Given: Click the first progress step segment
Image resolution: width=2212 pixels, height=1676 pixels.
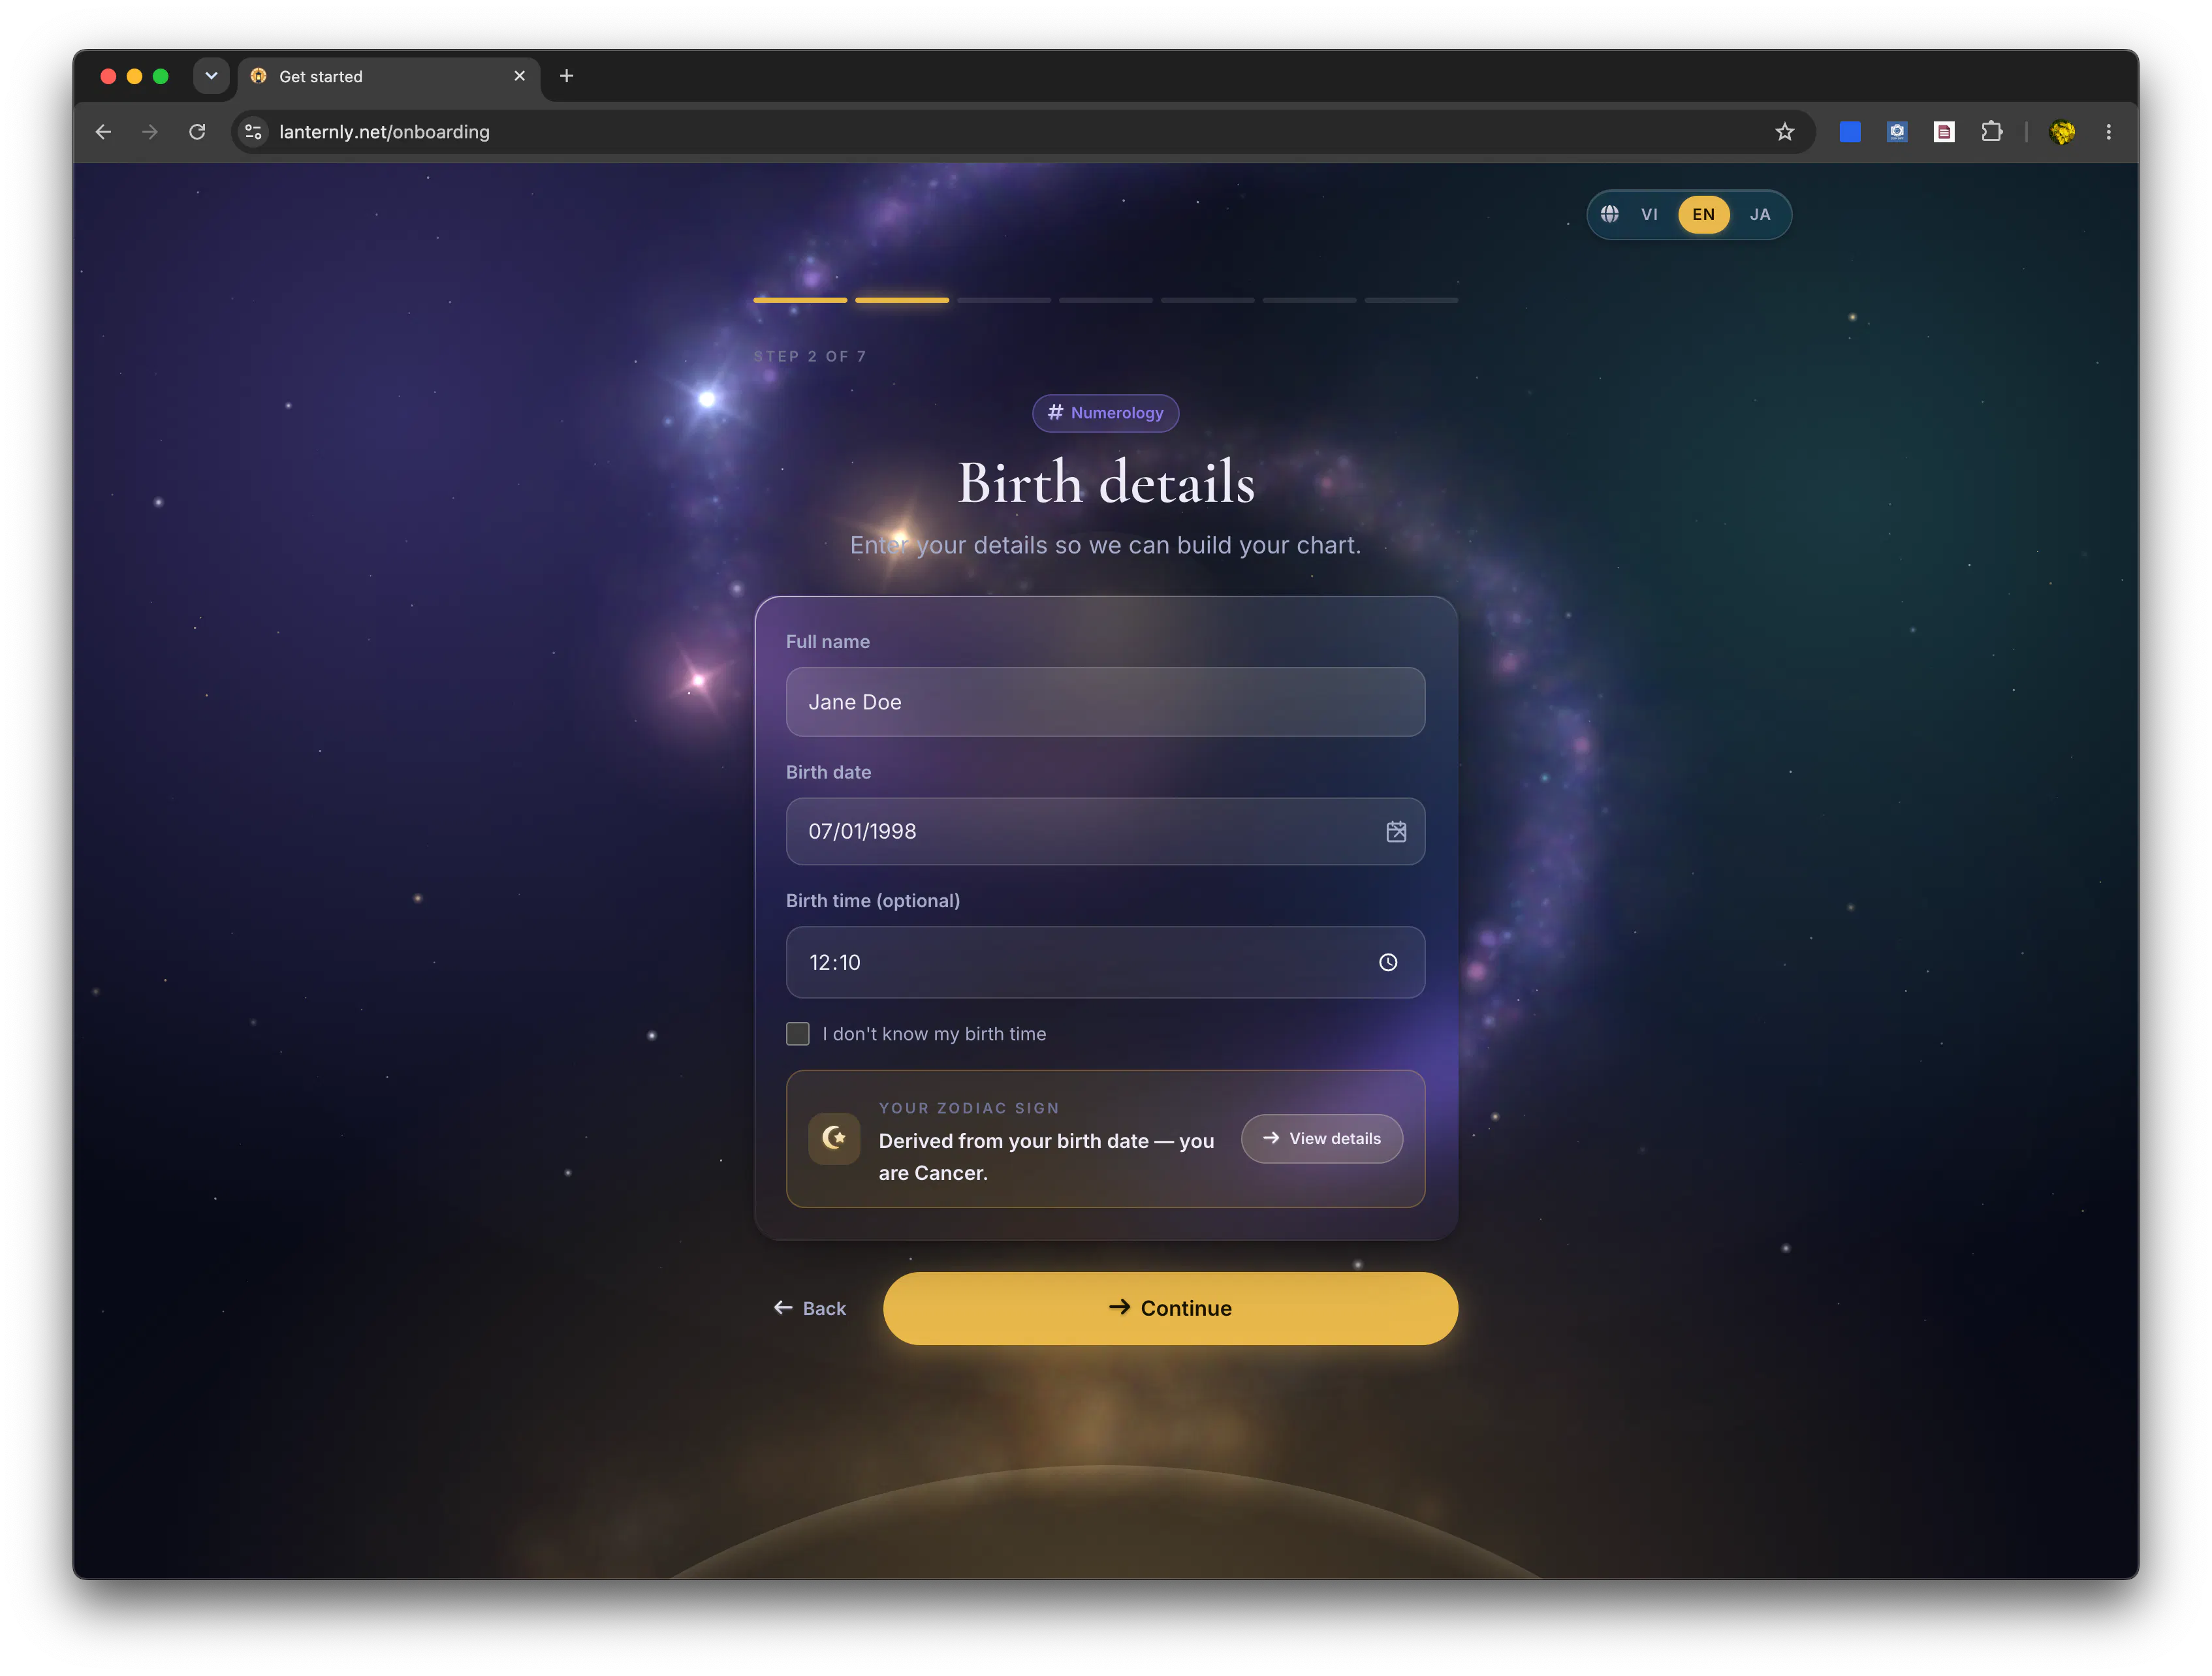Looking at the screenshot, I should tap(800, 300).
